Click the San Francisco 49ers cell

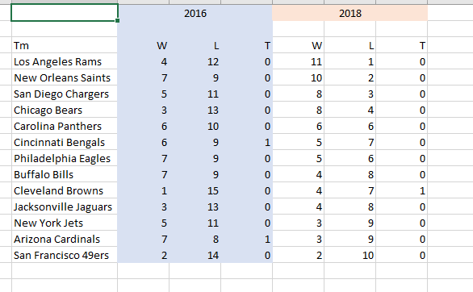click(x=65, y=255)
